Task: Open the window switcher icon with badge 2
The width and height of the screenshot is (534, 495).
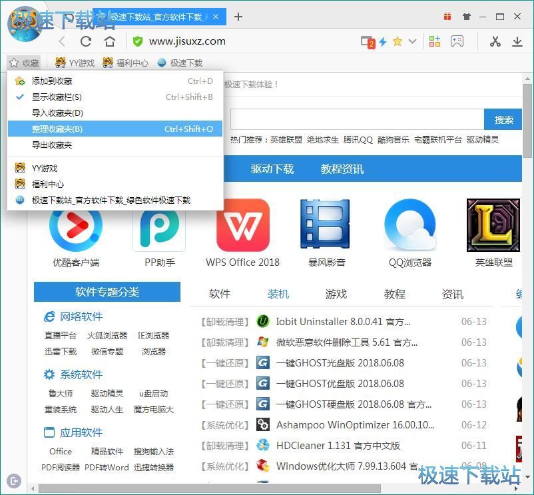Action: (x=368, y=42)
